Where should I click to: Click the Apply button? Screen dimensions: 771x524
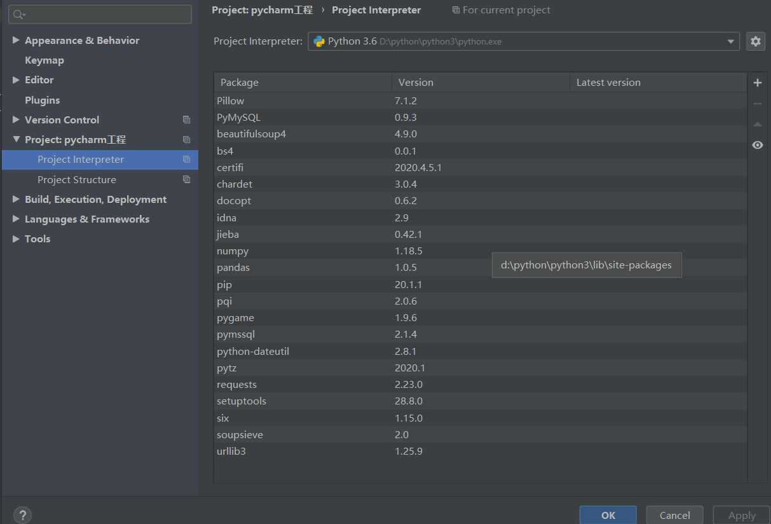(742, 515)
